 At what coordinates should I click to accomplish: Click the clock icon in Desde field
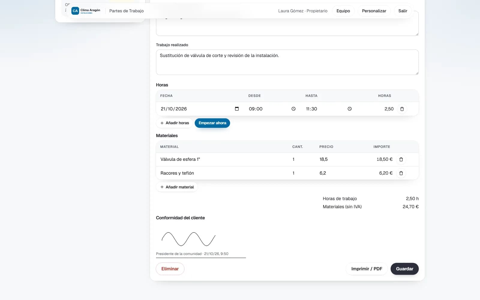(293, 109)
